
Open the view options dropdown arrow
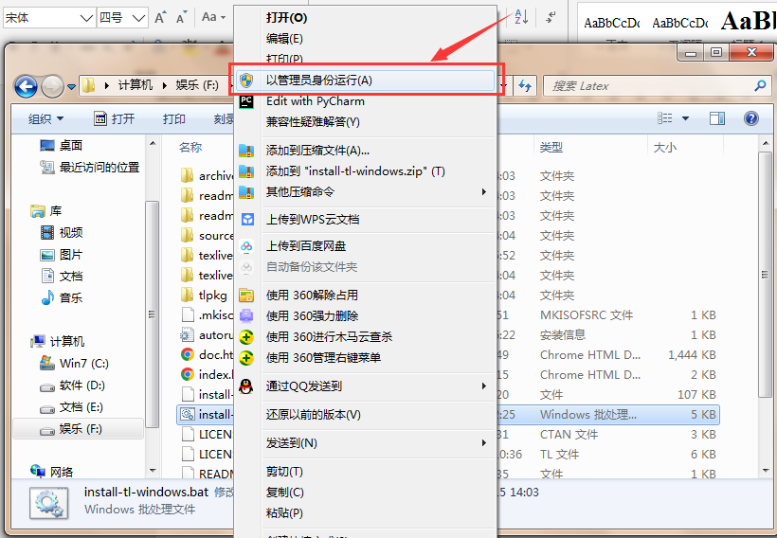[685, 118]
